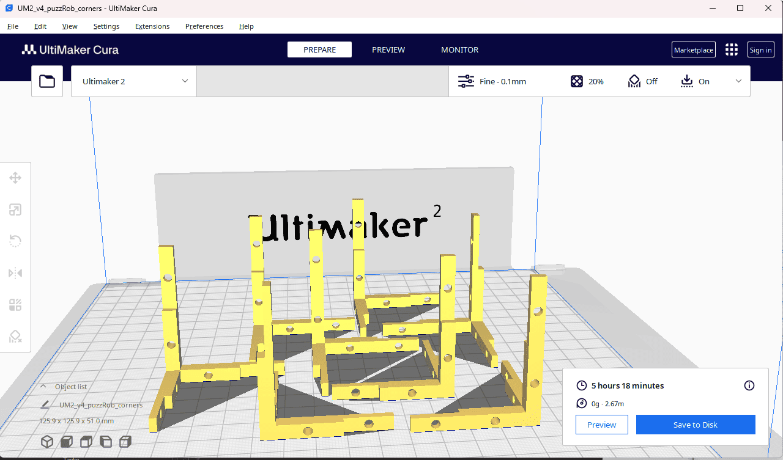This screenshot has width=783, height=460.
Task: Click the Object list label
Action: 71,387
